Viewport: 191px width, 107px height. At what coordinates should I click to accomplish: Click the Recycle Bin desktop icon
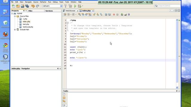[5, 24]
